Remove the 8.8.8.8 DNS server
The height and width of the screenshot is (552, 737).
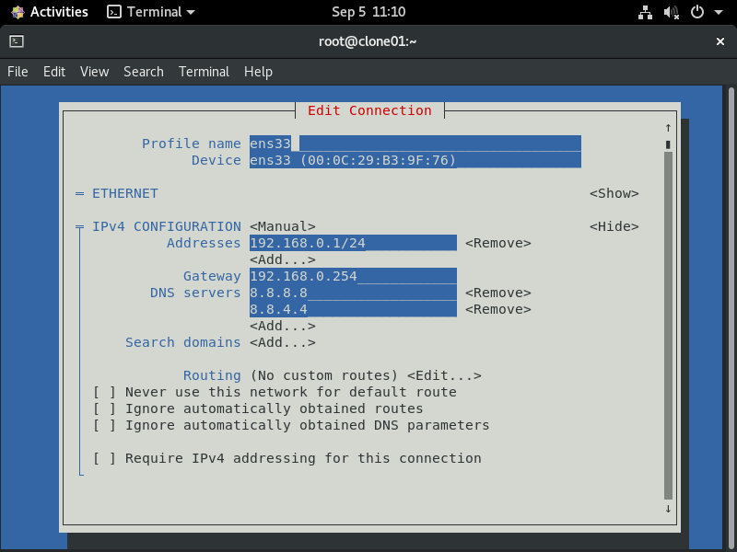pos(498,293)
